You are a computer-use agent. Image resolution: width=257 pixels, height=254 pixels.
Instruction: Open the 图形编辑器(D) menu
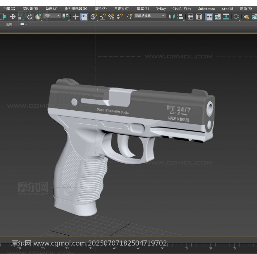tap(76, 9)
